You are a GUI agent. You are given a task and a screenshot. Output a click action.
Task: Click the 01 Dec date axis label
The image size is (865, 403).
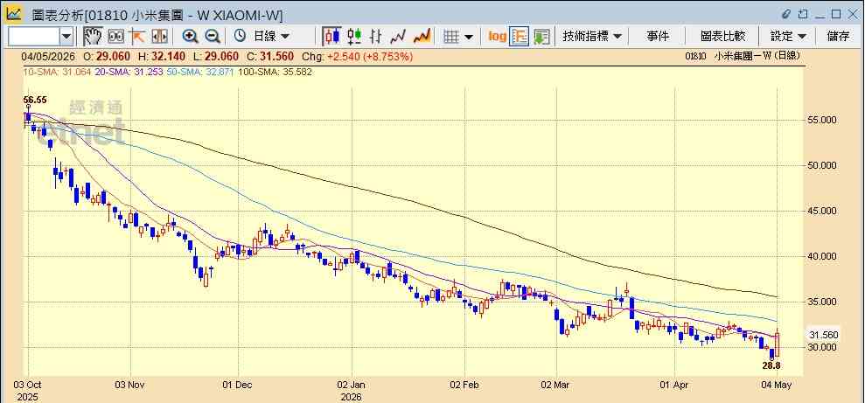tap(238, 386)
